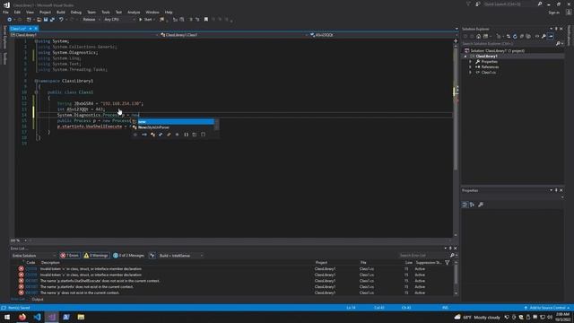Expand the References node in Solution Explorer

[x=470, y=67]
